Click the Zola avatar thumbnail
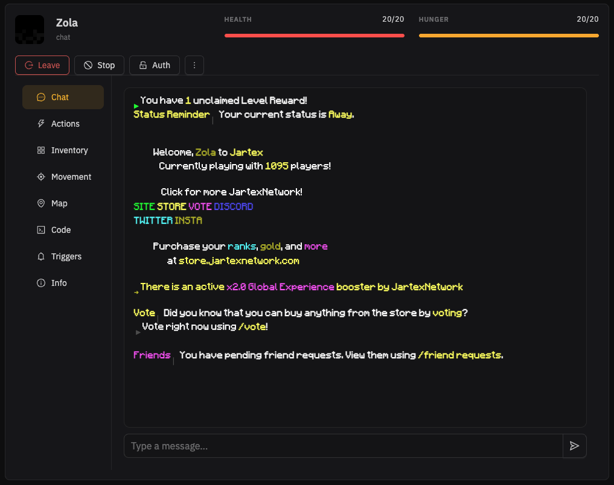 (x=30, y=30)
